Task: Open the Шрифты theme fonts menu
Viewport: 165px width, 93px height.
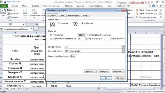Action: (13, 14)
